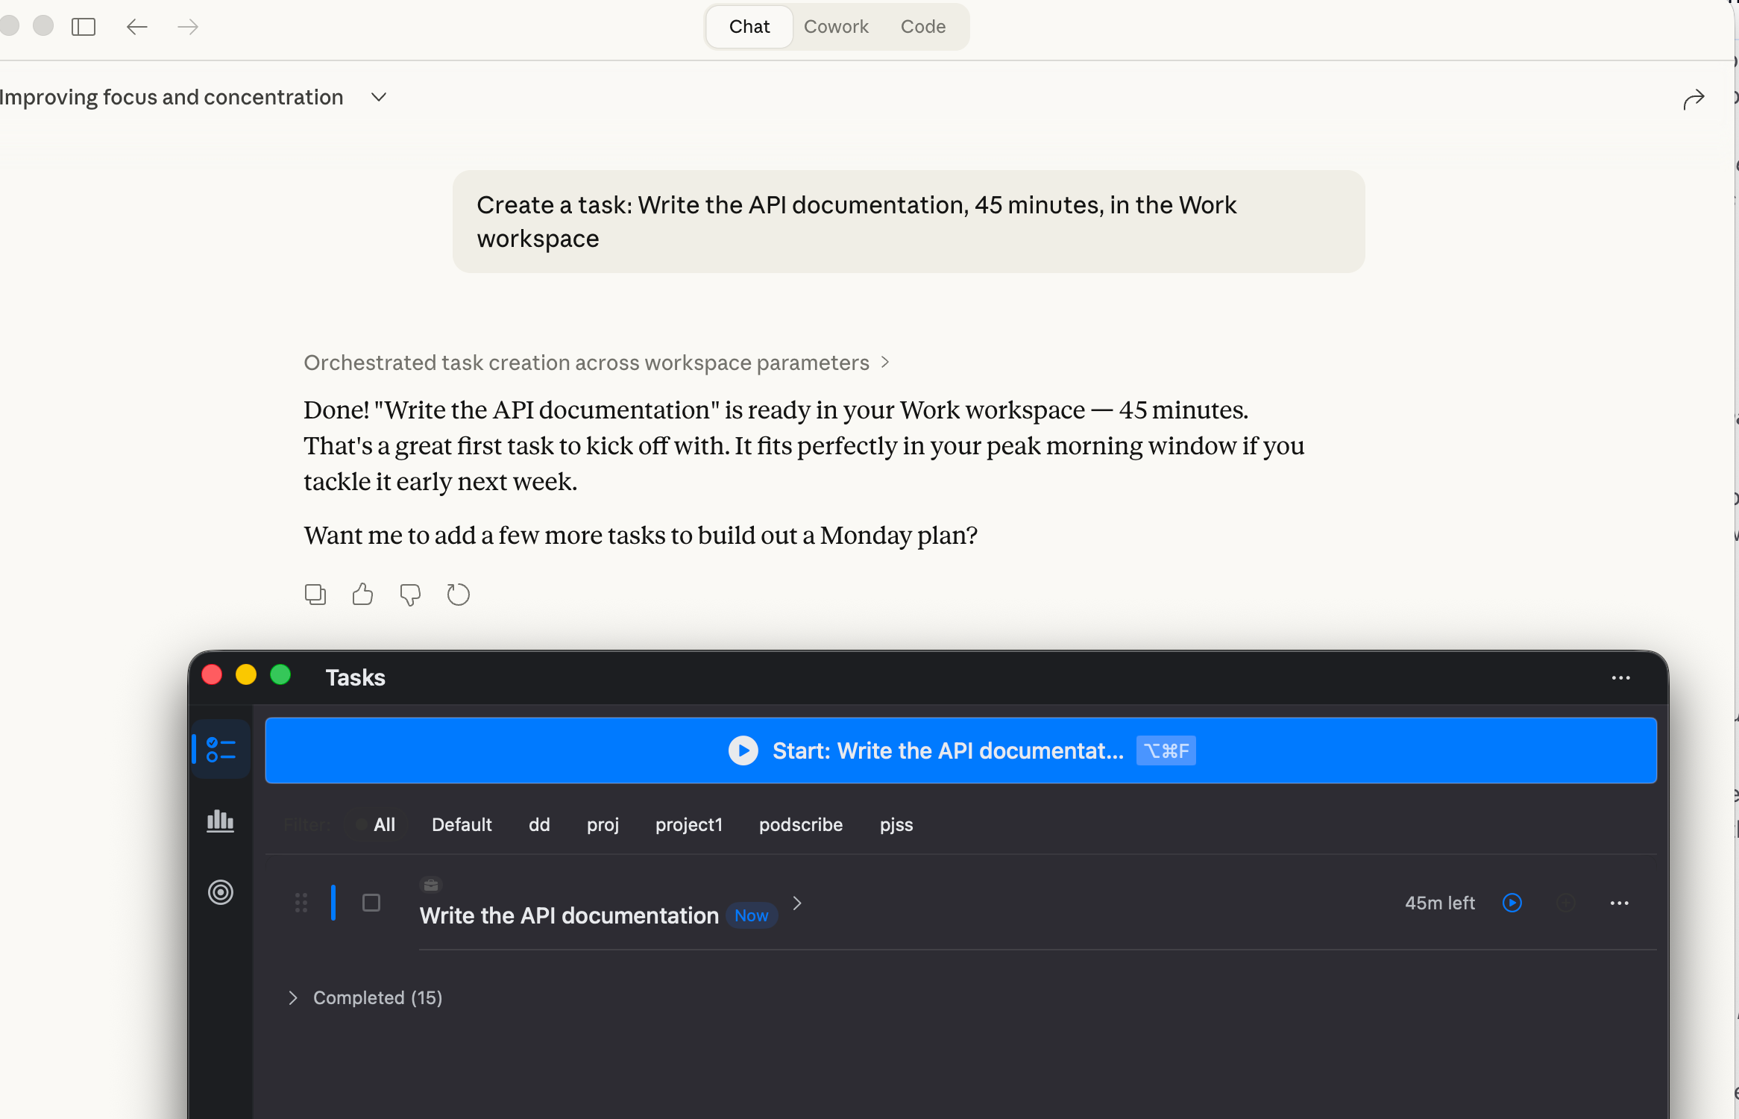
Task: Switch to the Cowork tab
Action: pos(836,26)
